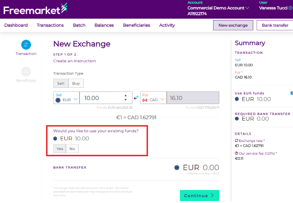293x203 pixels.
Task: Open the Balances menu item
Action: (104, 25)
